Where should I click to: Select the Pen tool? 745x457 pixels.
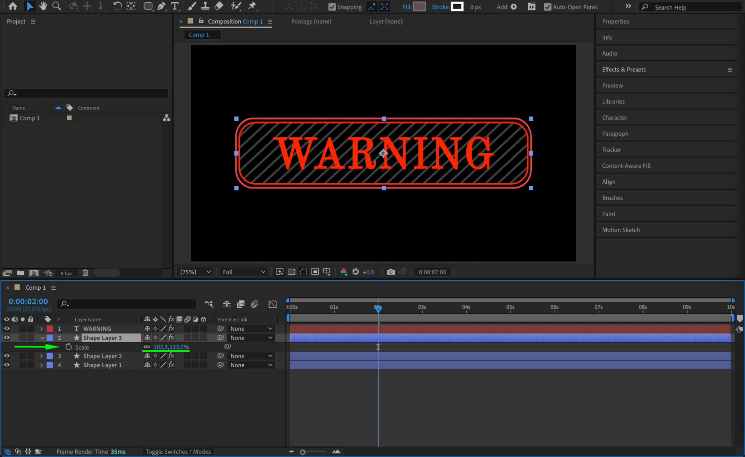click(x=161, y=6)
